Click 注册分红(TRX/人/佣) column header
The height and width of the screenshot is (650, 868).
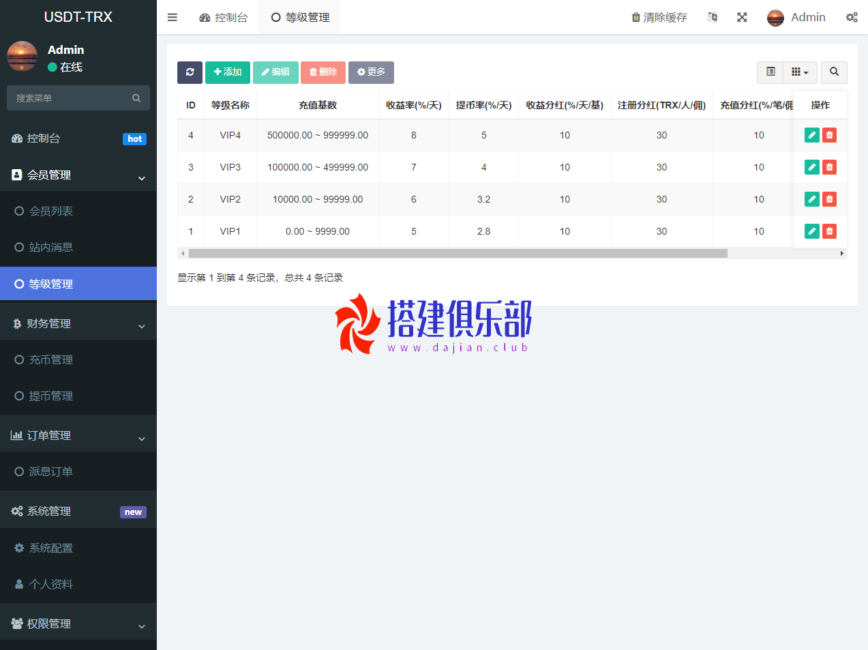tap(661, 106)
